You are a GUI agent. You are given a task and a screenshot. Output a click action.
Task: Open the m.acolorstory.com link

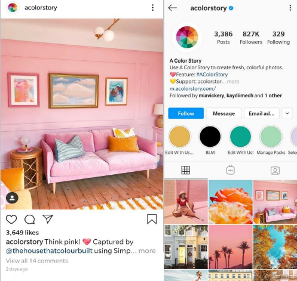[192, 88]
